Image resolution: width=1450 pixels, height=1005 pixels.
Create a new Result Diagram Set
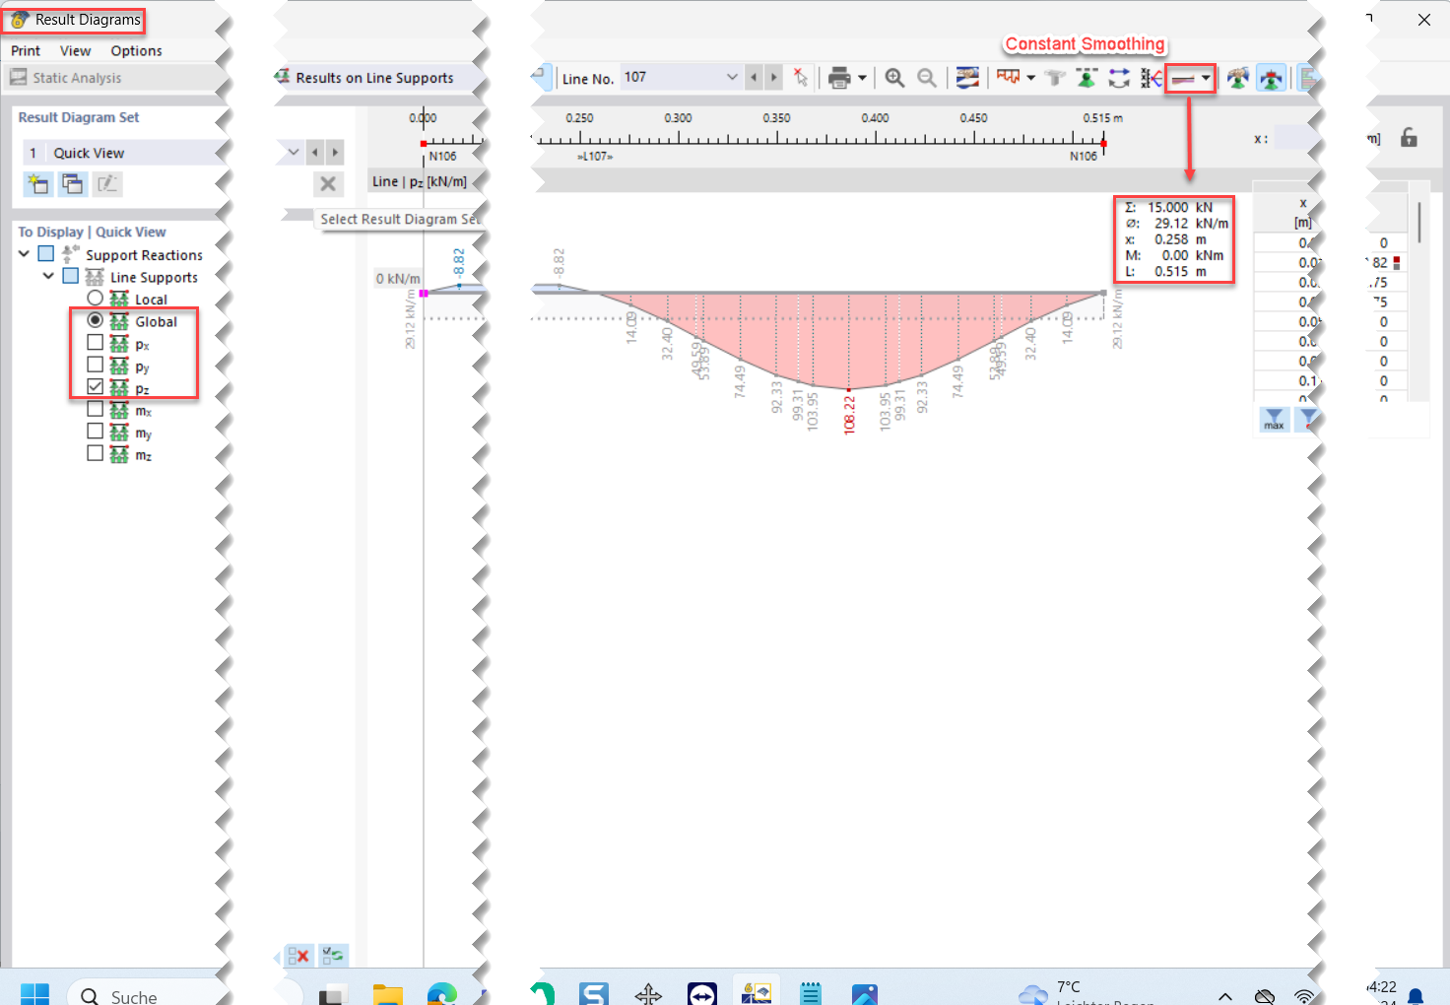click(x=37, y=184)
